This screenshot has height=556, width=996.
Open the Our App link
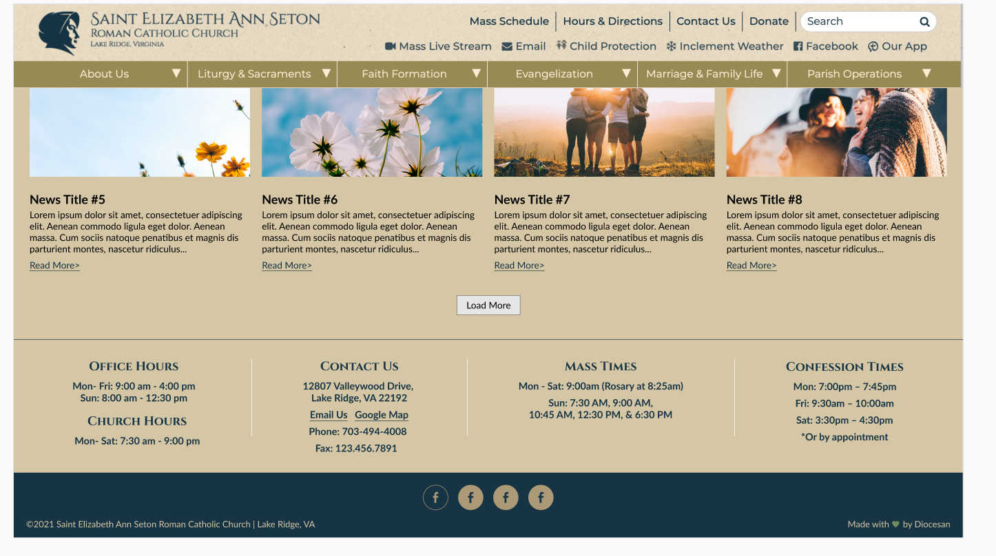(x=897, y=46)
